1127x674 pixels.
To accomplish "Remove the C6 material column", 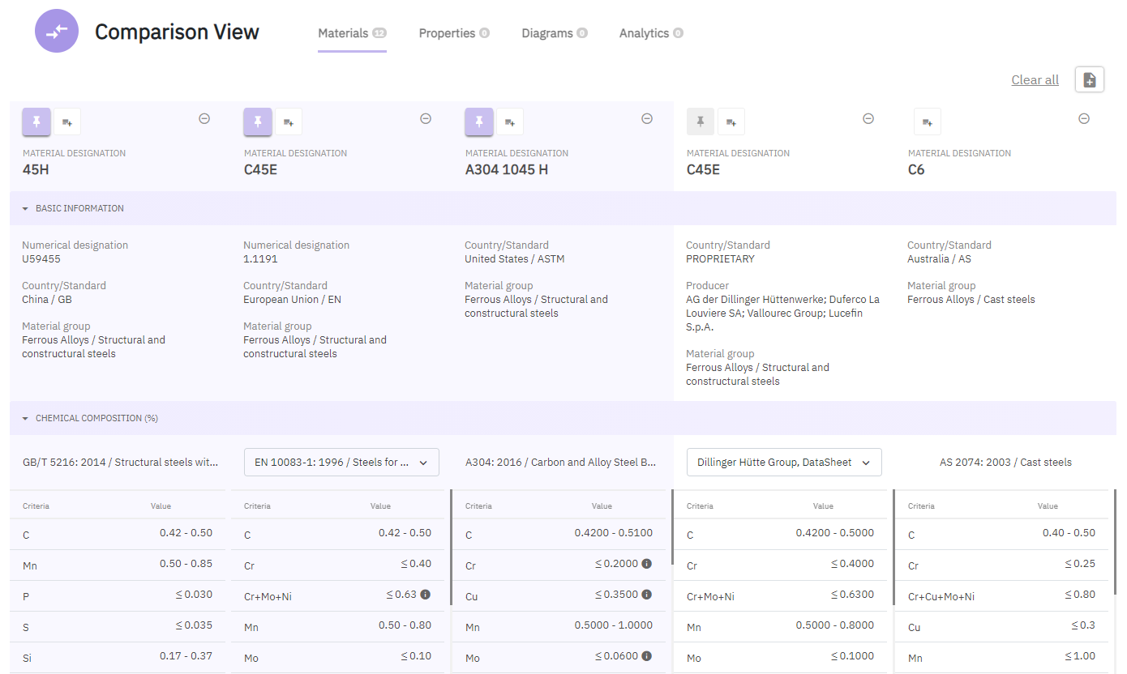I will pyautogui.click(x=1084, y=118).
